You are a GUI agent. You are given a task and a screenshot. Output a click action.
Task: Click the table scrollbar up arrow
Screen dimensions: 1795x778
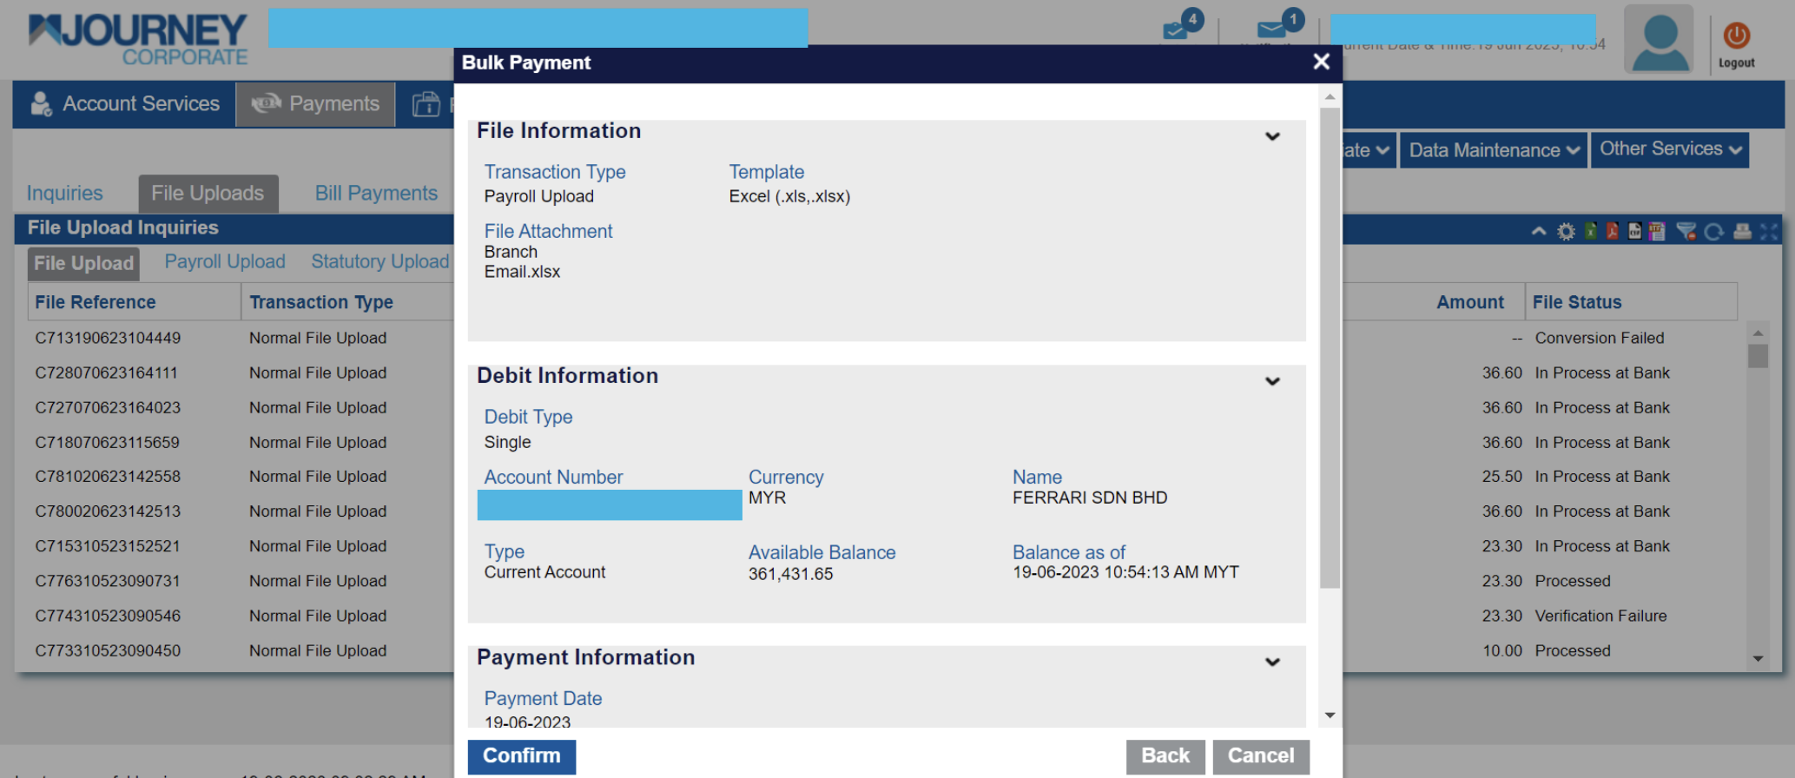(x=1758, y=333)
